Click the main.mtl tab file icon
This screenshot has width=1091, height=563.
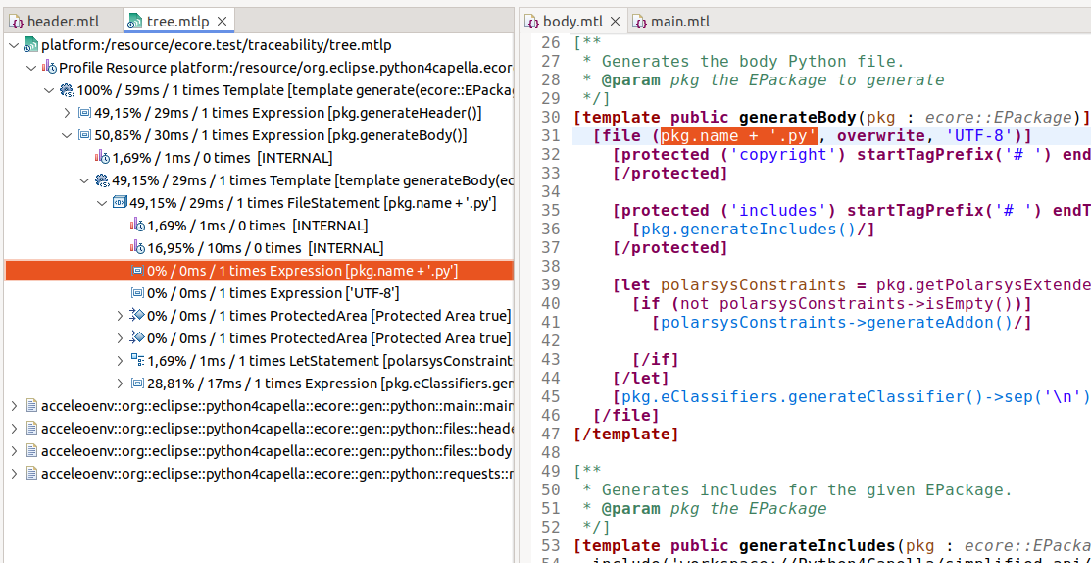pyautogui.click(x=639, y=22)
